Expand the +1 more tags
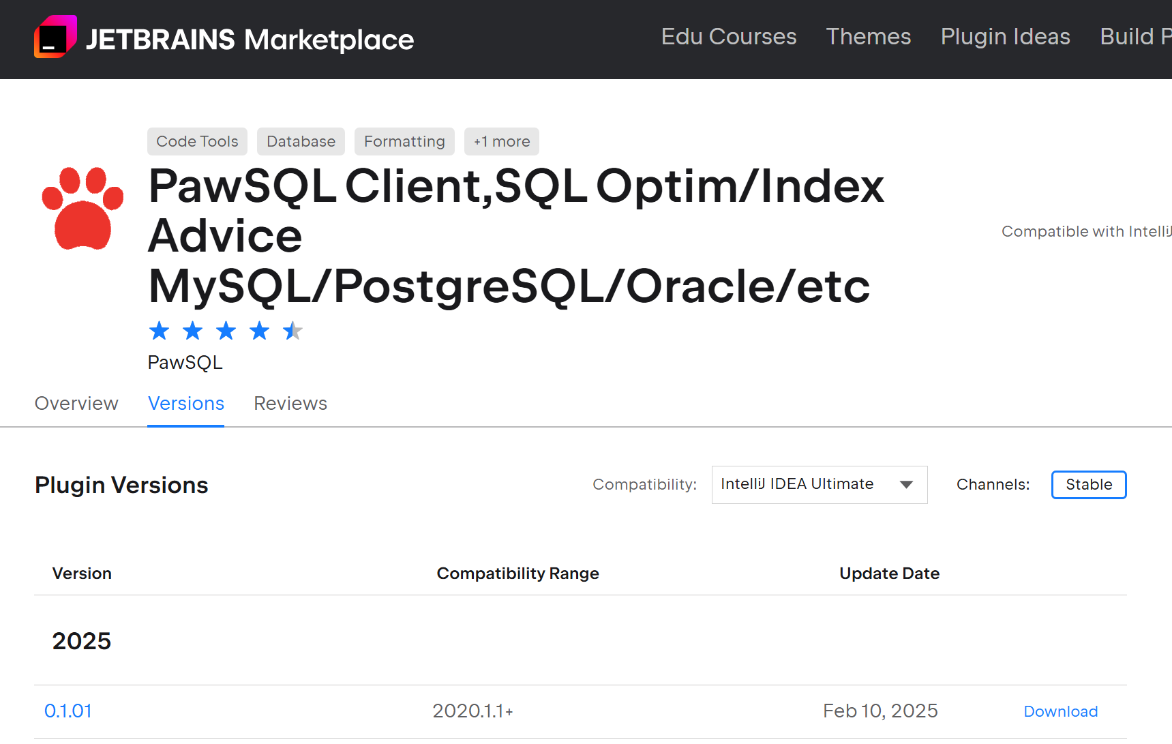Screen dimensions: 1172x744 click(501, 142)
